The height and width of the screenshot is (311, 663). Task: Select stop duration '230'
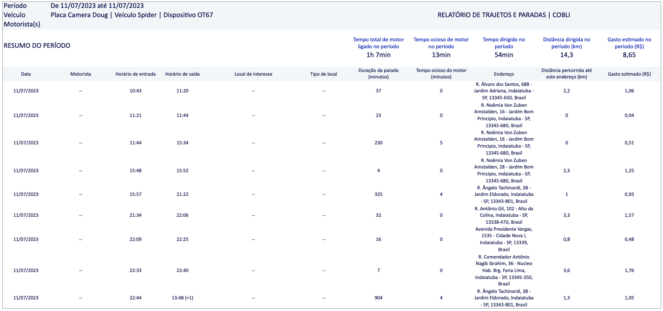click(378, 143)
